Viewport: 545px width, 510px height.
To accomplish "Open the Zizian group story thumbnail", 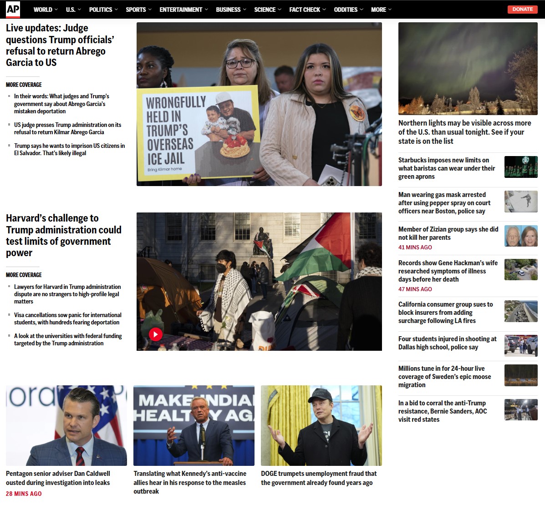I will tap(521, 236).
